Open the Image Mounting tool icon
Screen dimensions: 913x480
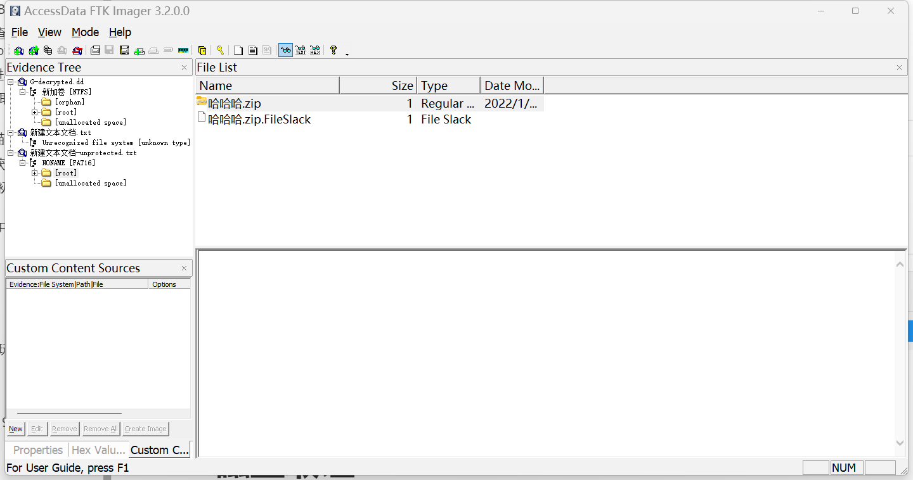pos(48,51)
